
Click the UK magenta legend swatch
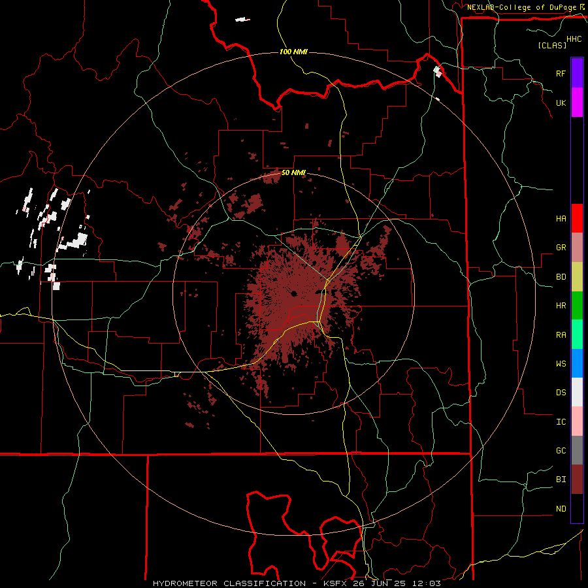(x=577, y=103)
